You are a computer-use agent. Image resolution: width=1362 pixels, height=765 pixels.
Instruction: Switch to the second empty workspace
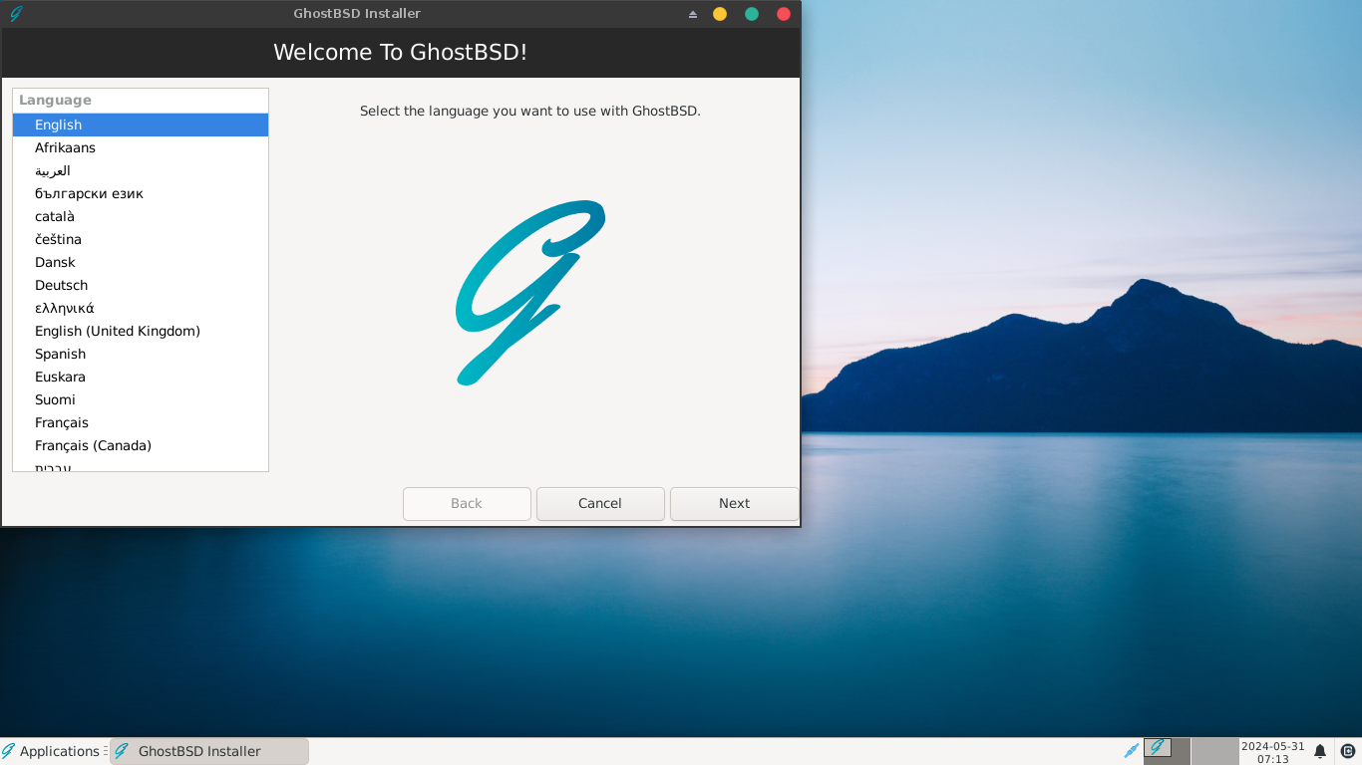pyautogui.click(x=1214, y=751)
